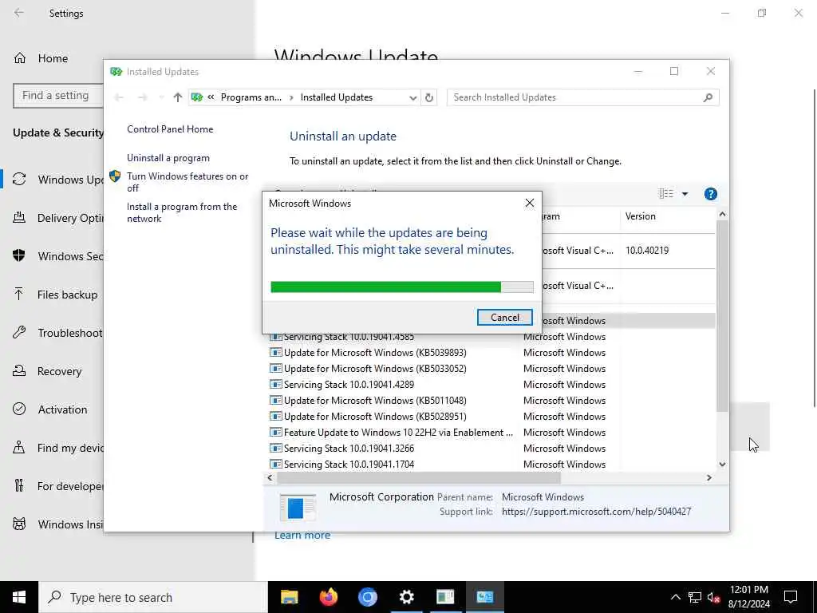Open Troubleshoot in Settings sidebar

(57, 333)
